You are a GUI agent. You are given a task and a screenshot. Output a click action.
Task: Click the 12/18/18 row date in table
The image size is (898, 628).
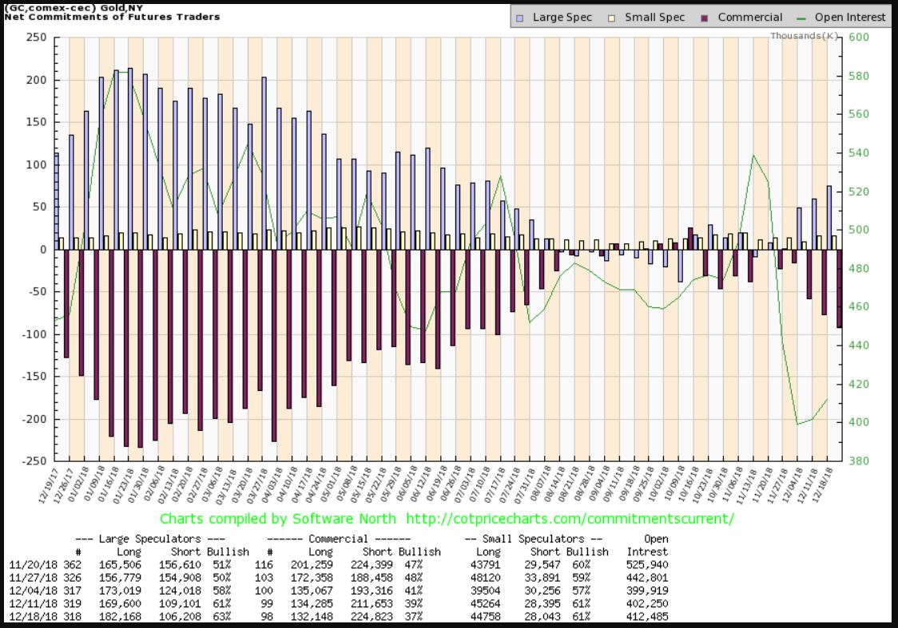pyautogui.click(x=29, y=615)
